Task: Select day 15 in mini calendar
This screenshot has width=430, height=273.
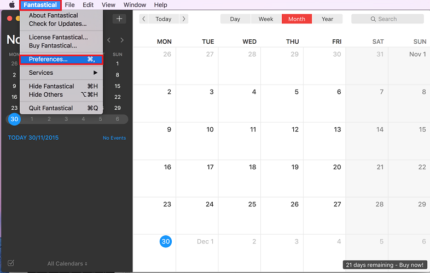Action: (118, 86)
